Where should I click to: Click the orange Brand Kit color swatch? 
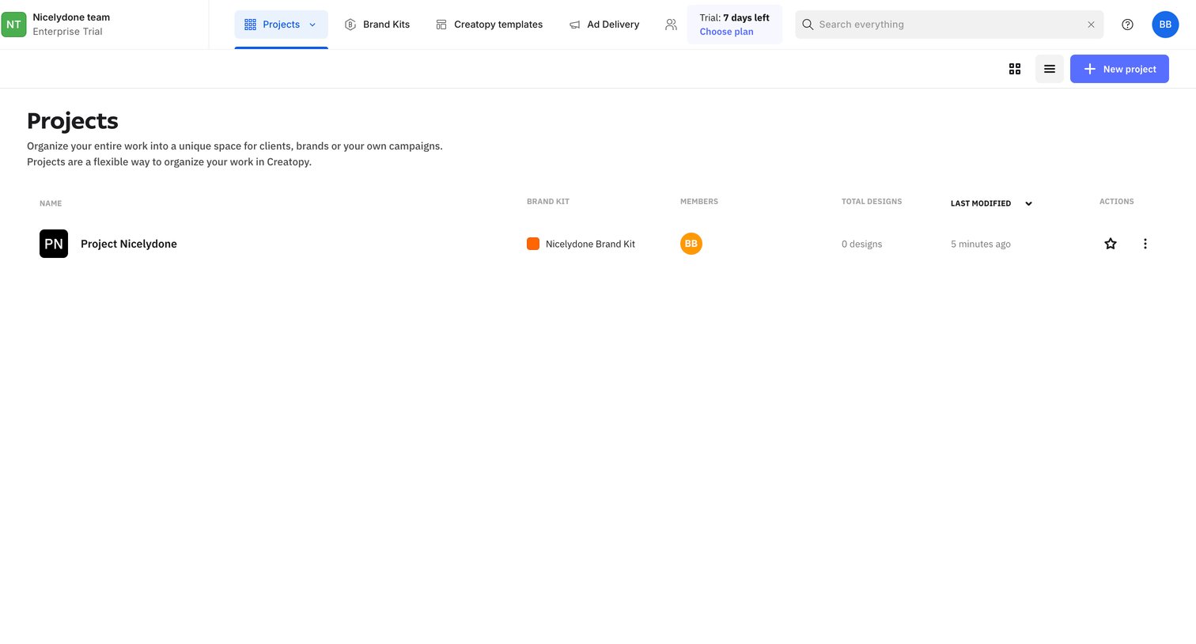pos(533,244)
